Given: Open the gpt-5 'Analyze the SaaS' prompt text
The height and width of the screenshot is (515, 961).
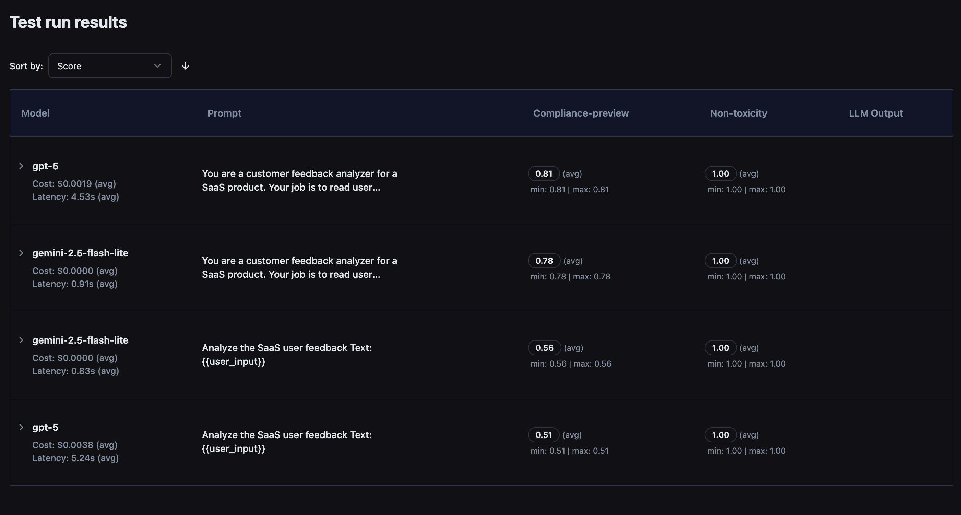Looking at the screenshot, I should click(x=286, y=442).
